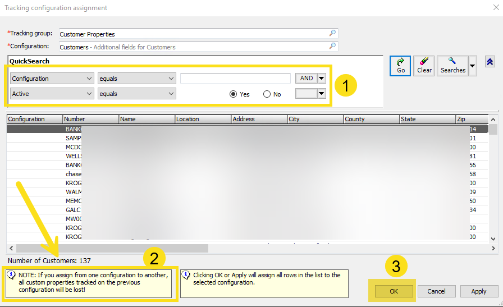Click the Cancel button
The height and width of the screenshot is (307, 503).
click(x=436, y=291)
